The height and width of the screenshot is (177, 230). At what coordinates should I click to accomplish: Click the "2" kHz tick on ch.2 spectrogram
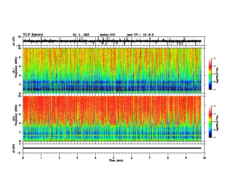click(20, 132)
